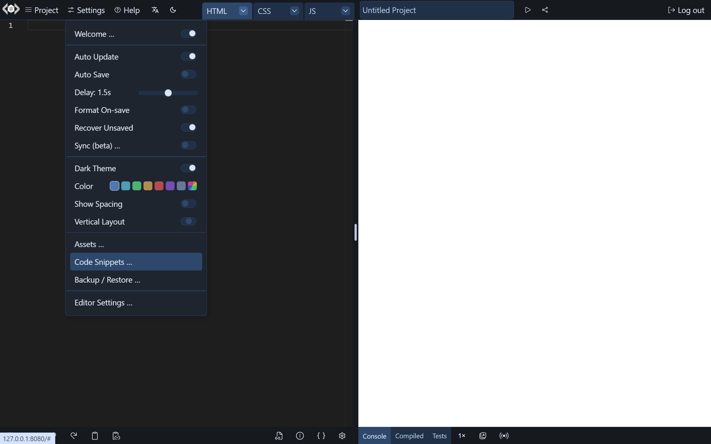The height and width of the screenshot is (444, 711).
Task: Click the code braces formatter icon
Action: click(321, 435)
